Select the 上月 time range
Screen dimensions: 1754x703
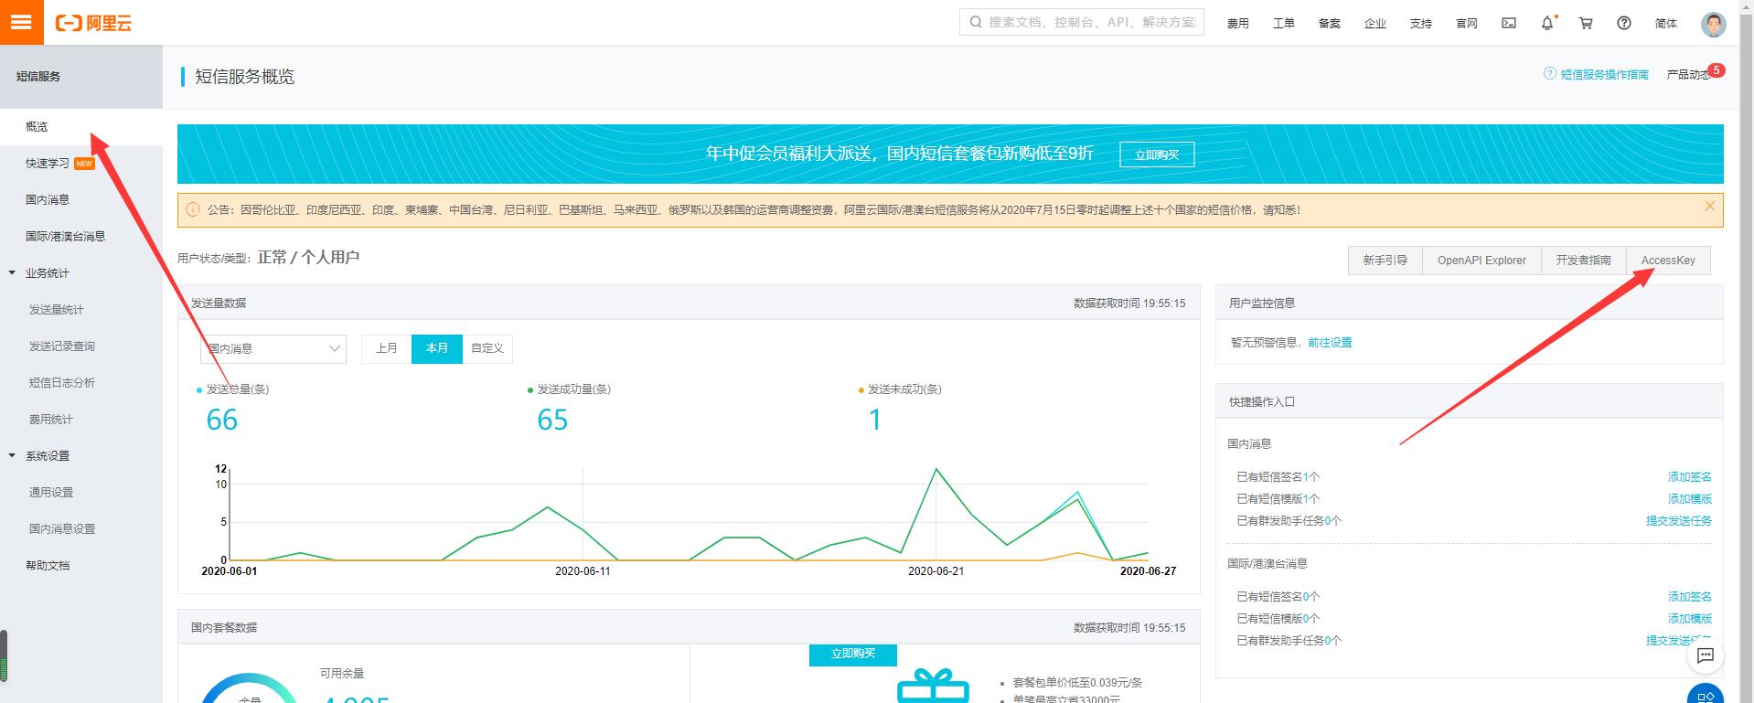pyautogui.click(x=387, y=348)
